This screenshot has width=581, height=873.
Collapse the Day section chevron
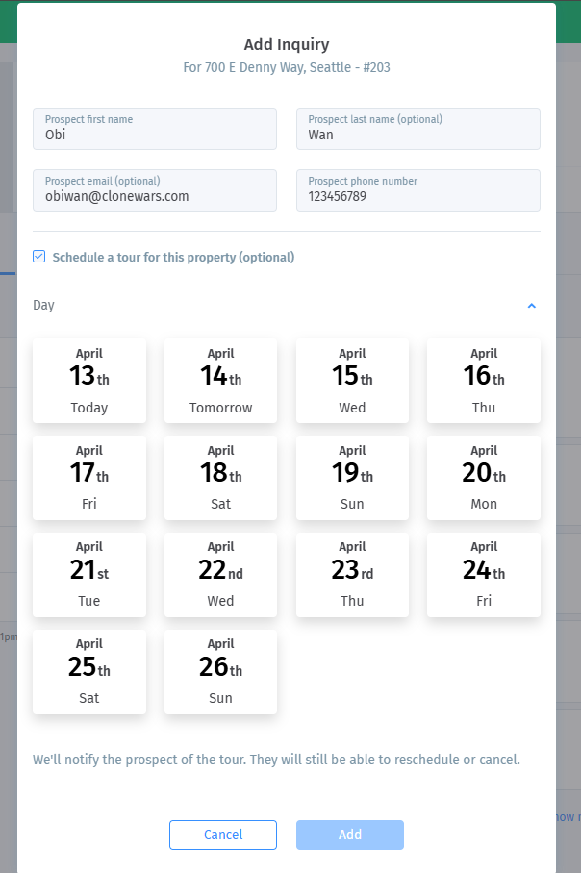click(x=531, y=306)
